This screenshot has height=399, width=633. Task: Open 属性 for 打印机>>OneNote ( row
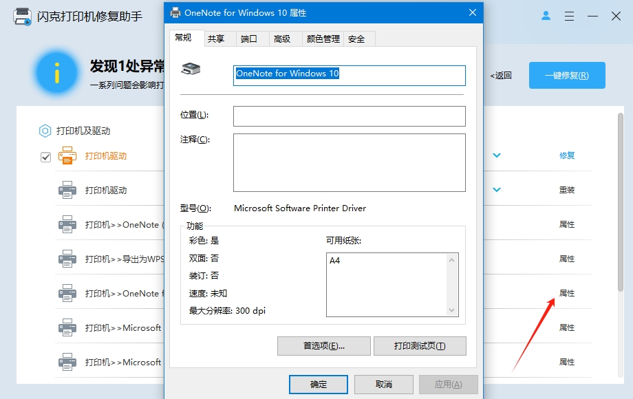click(x=567, y=224)
